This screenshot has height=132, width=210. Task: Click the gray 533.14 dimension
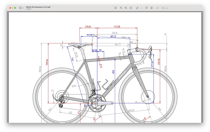(x=115, y=33)
